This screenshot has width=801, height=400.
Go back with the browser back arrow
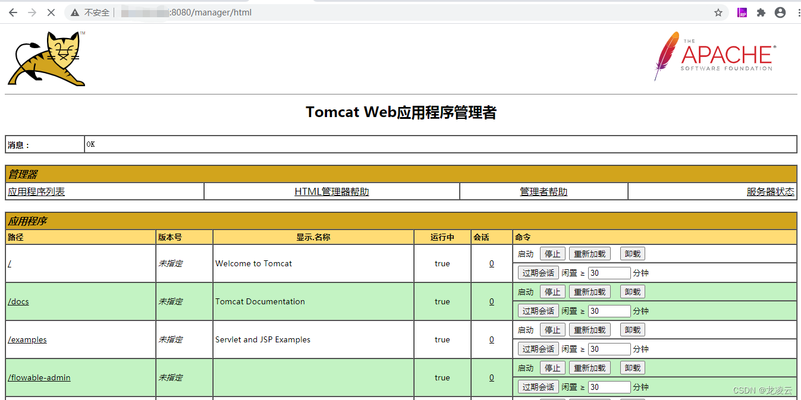[13, 12]
